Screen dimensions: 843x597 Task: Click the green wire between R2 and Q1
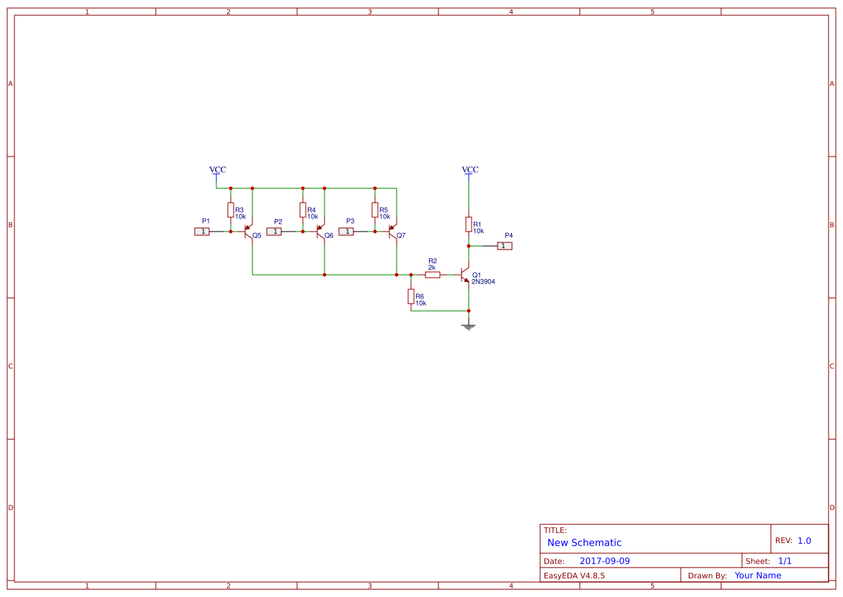(451, 274)
